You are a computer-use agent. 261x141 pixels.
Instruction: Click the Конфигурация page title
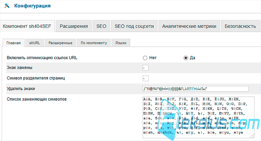click(32, 6)
